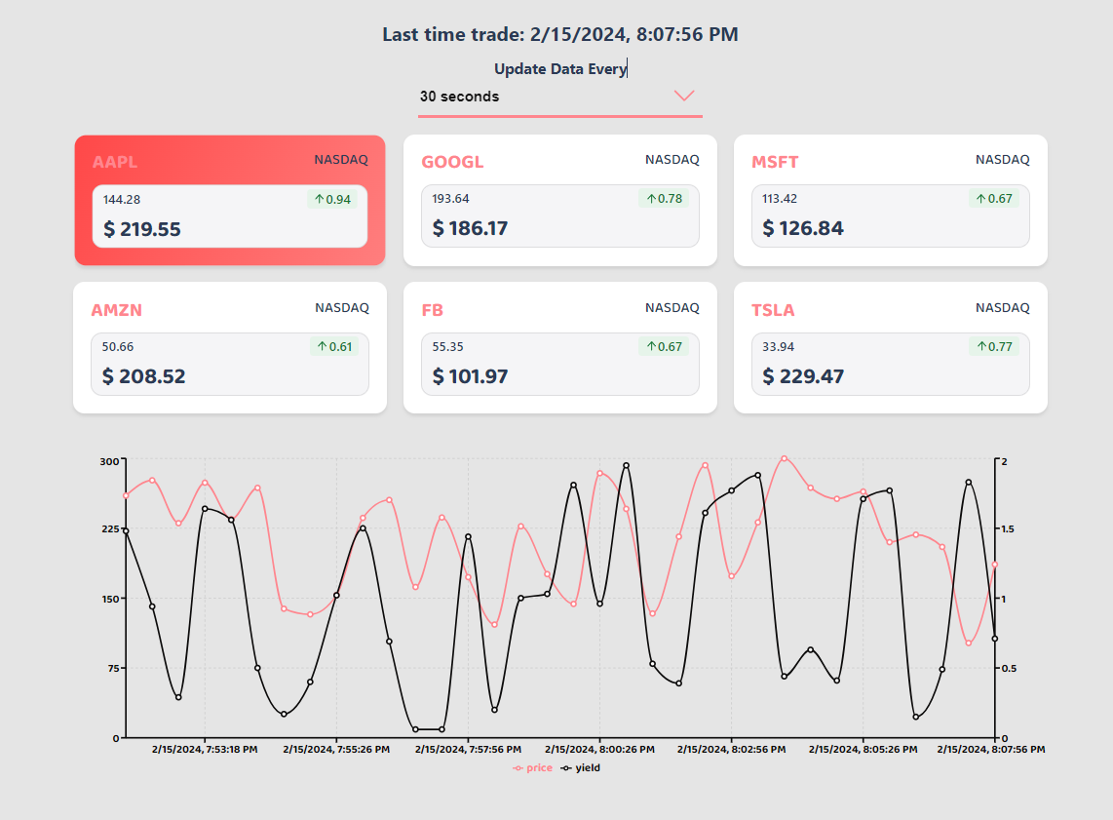Click the black yield legend marker icon
The image size is (1113, 820).
pos(564,767)
